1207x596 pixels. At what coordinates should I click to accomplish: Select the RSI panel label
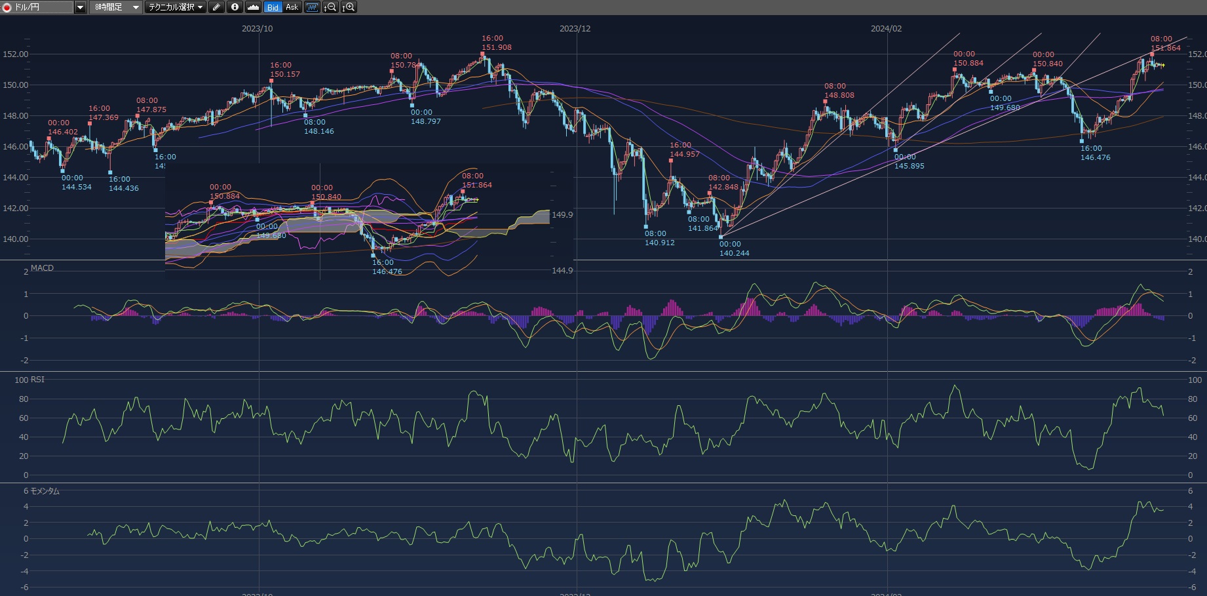pos(37,380)
